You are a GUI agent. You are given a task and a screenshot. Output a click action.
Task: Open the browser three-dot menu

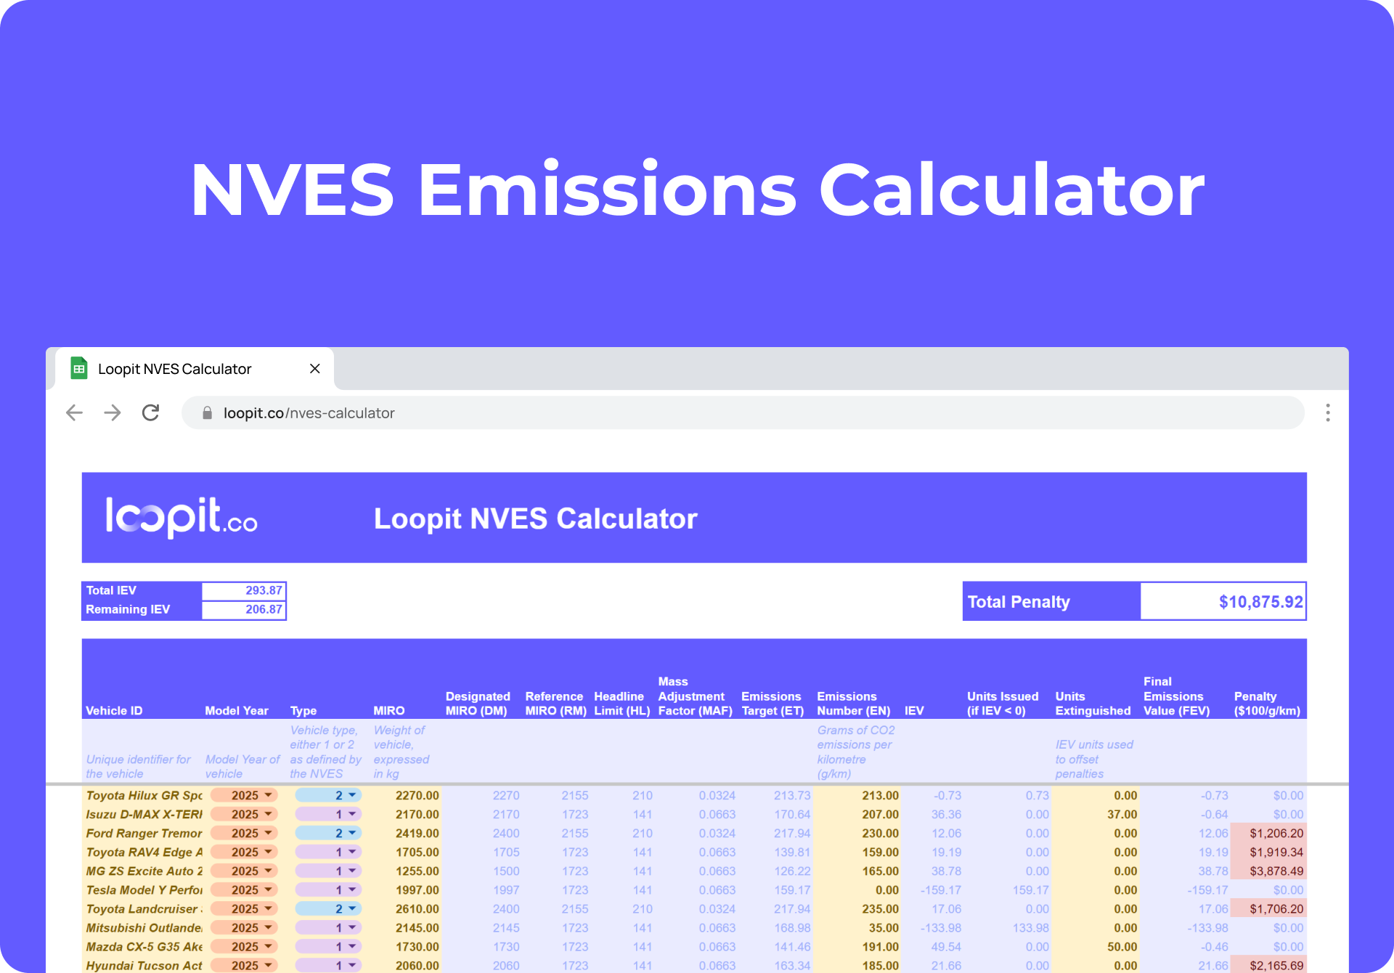pyautogui.click(x=1328, y=412)
